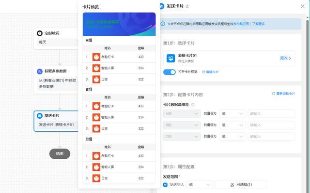
Task: Click the info icon in the blue notice bar
Action: tap(163, 23)
